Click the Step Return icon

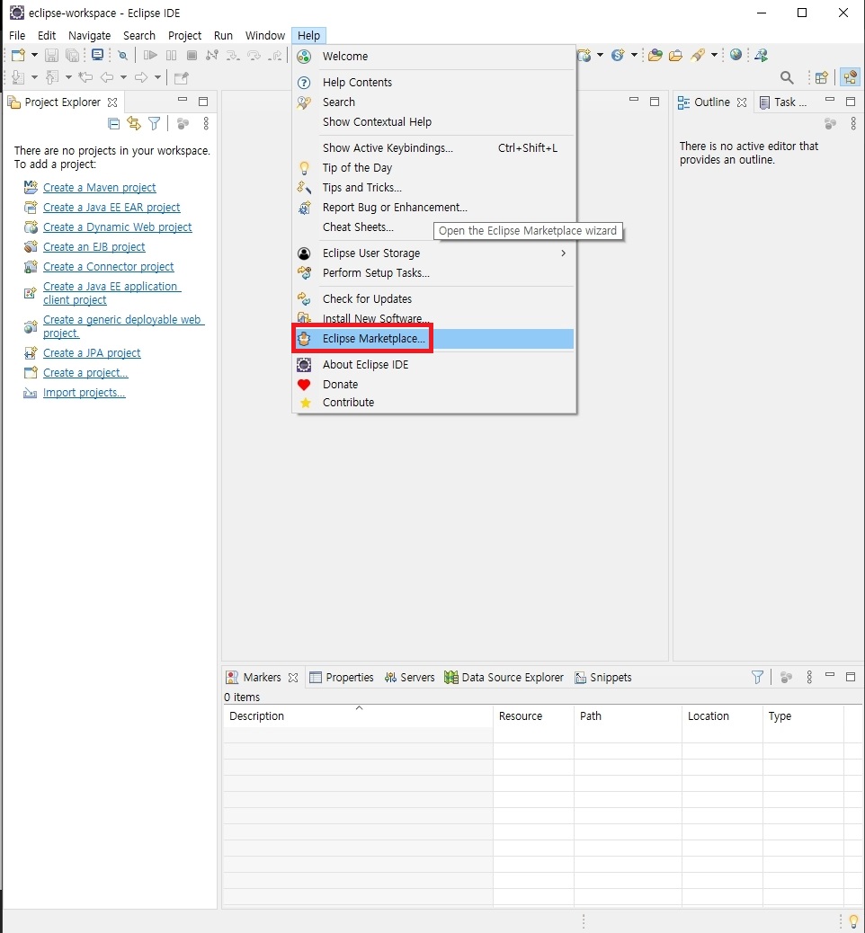pyautogui.click(x=276, y=56)
